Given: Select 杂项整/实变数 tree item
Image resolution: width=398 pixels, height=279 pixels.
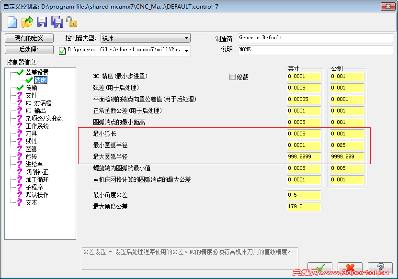Looking at the screenshot, I should coord(44,118).
